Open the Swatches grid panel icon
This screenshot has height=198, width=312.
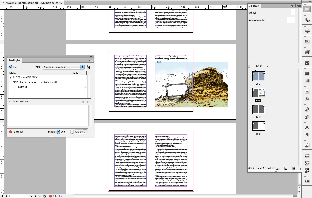[307, 42]
